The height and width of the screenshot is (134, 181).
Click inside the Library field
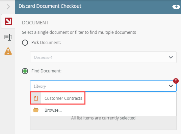[x=103, y=86]
